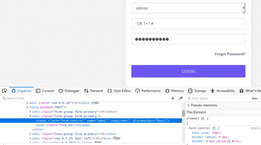This screenshot has width=261, height=145.
Task: Click the plus icon to create new node
Action: tap(173, 99)
